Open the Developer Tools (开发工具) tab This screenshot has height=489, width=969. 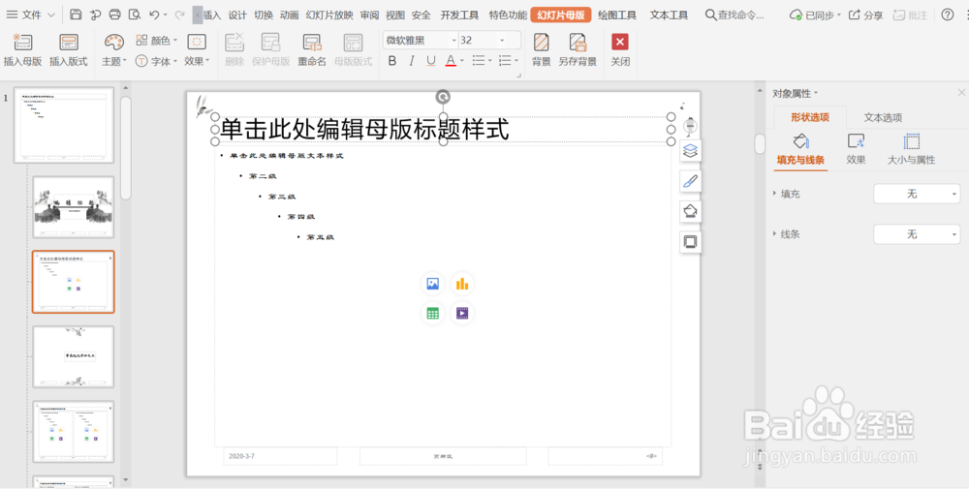pos(459,15)
